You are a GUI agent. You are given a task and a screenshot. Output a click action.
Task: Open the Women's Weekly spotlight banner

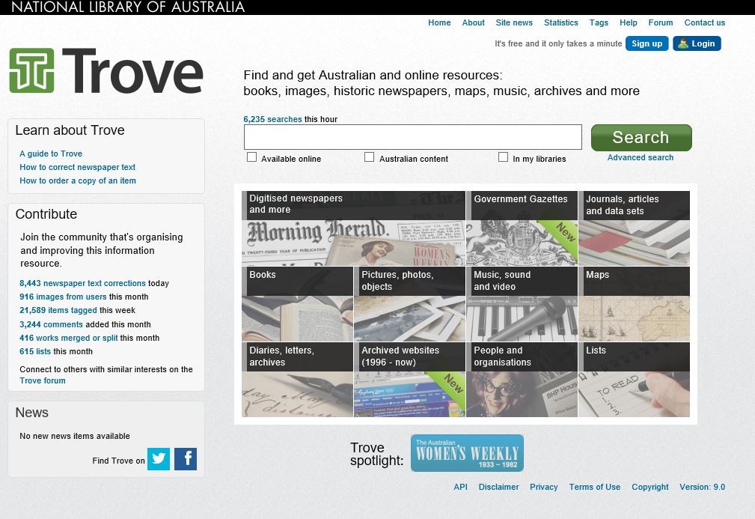pyautogui.click(x=467, y=453)
